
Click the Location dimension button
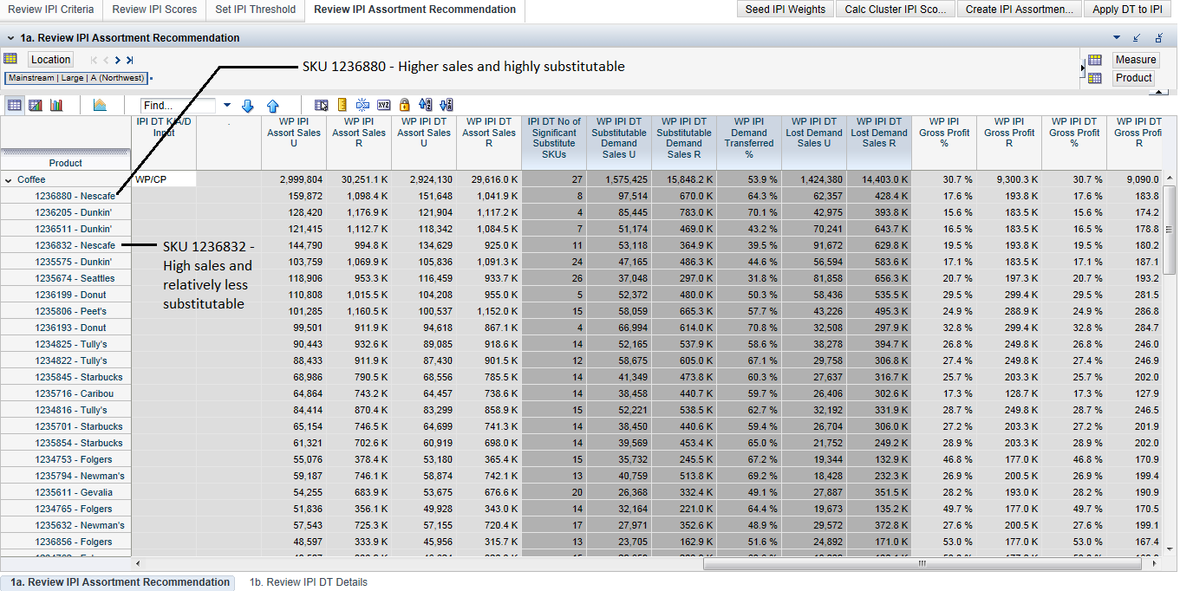tap(50, 60)
